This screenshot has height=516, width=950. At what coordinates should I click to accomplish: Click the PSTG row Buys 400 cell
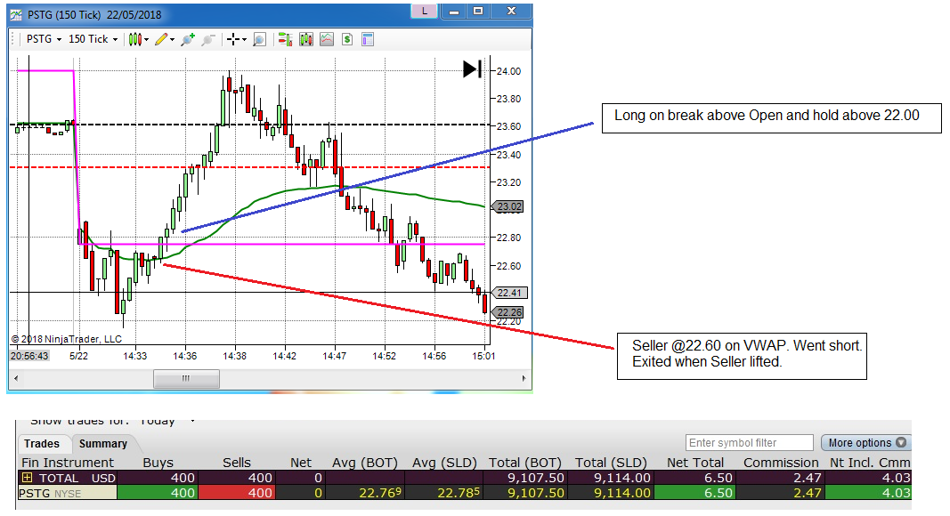[x=158, y=493]
